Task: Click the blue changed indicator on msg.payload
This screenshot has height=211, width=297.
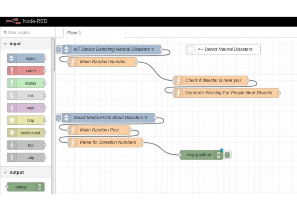Action: click(222, 150)
